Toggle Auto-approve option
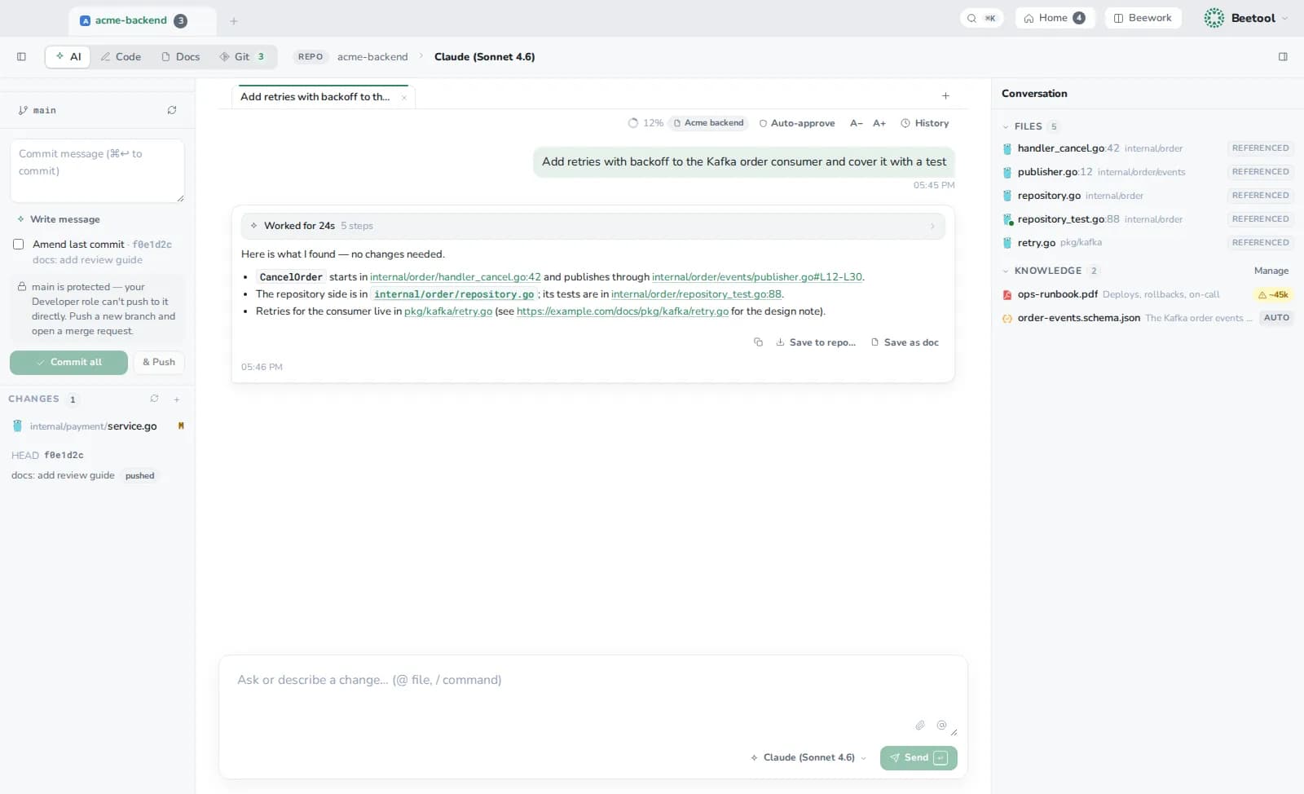1304x794 pixels. [797, 123]
